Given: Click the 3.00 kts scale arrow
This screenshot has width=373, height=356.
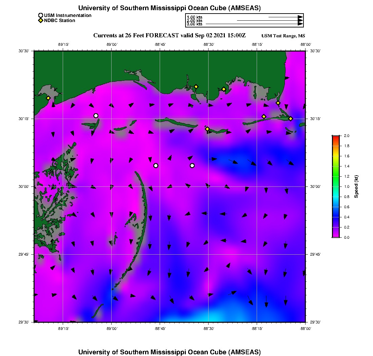Looking at the screenshot, I should pyautogui.click(x=254, y=24).
